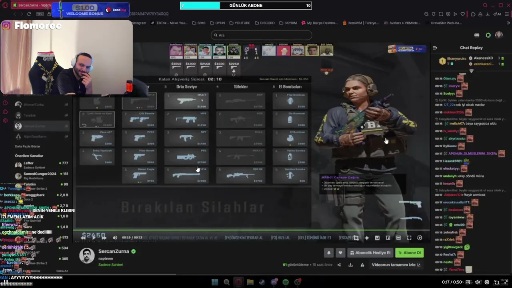The height and width of the screenshot is (288, 512).
Task: Take snapshot with browser toolbar camera icon
Action: point(441,14)
